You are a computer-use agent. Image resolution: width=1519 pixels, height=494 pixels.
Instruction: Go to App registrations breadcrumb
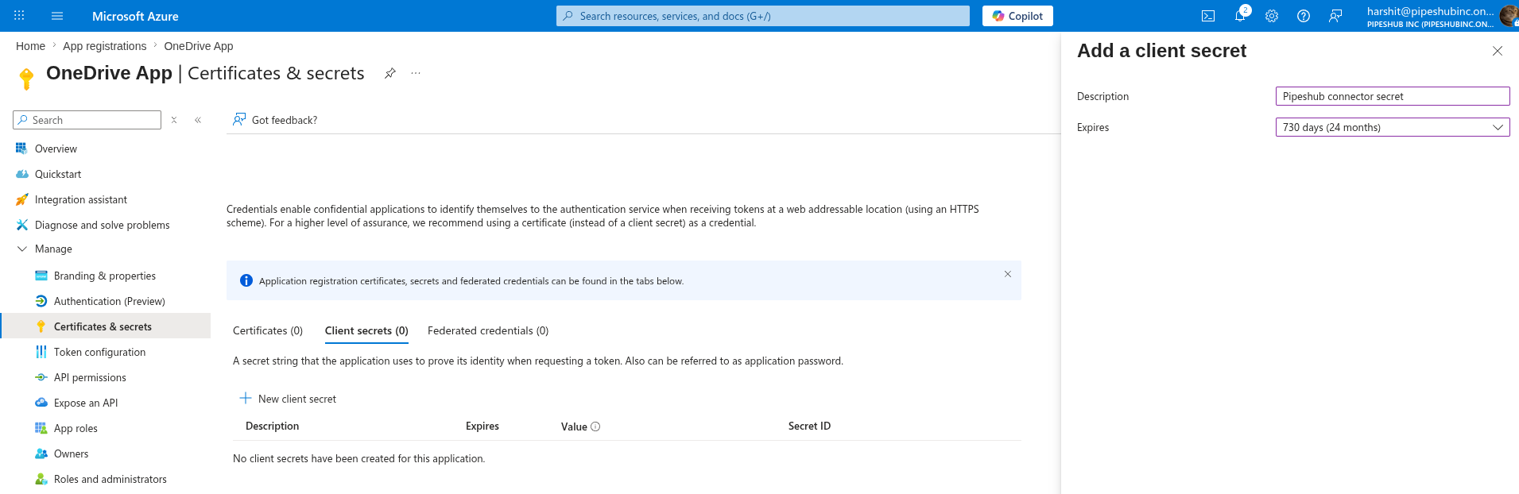point(105,46)
